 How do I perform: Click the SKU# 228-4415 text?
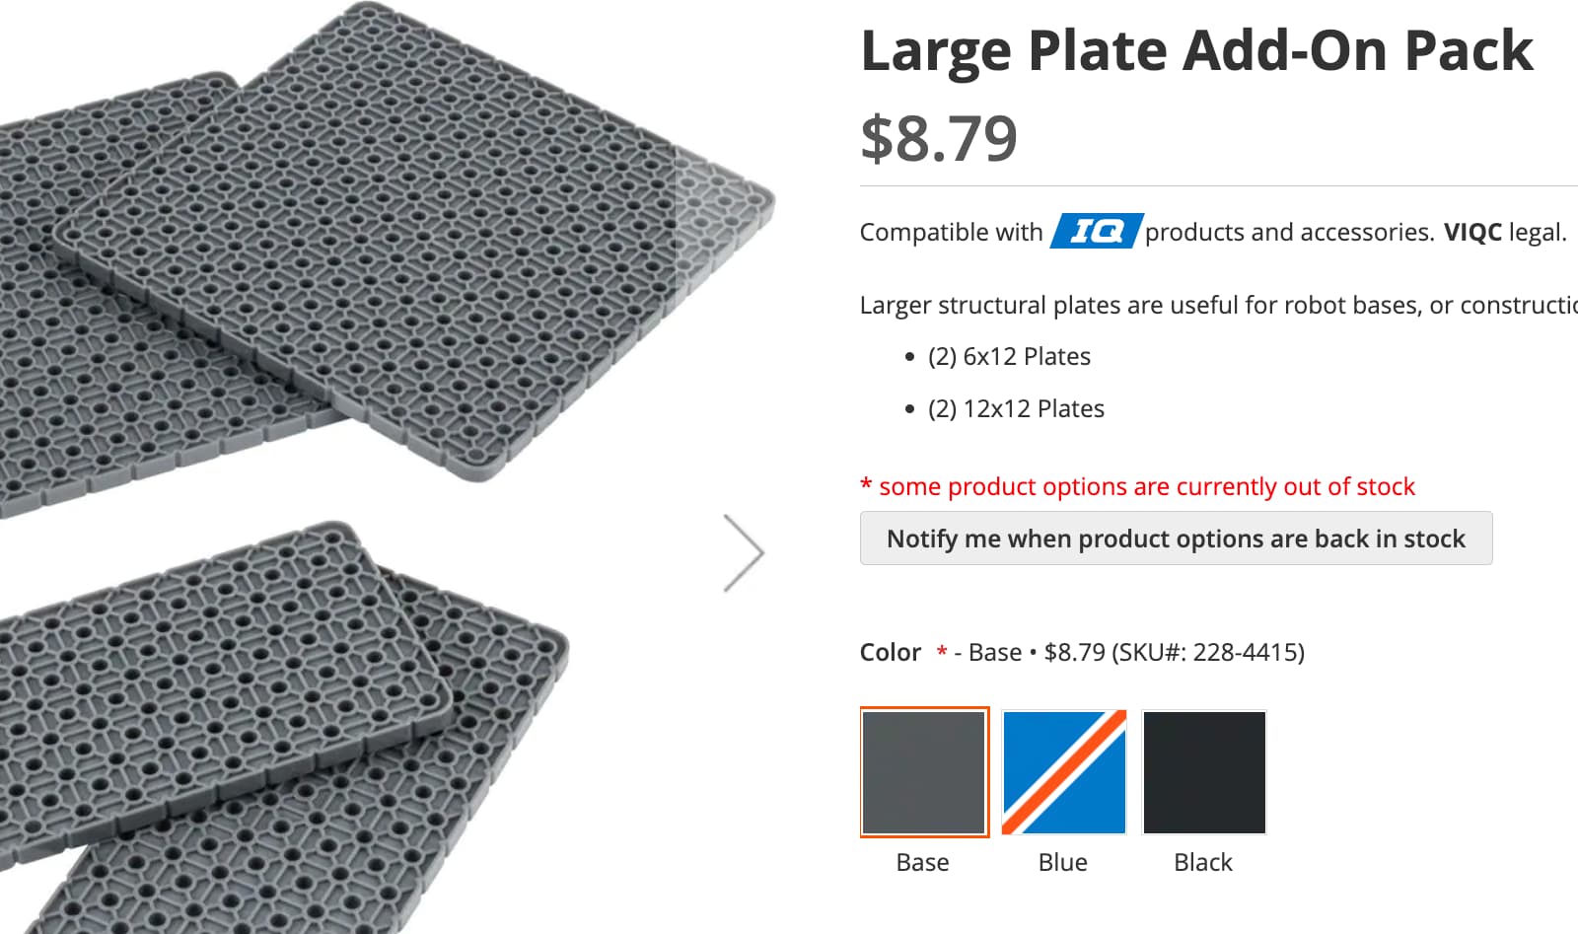click(x=1208, y=652)
